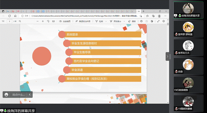This screenshot has height=113, width=207.
Task: Select the 突出显示 highlight tool
Action: [x=115, y=21]
